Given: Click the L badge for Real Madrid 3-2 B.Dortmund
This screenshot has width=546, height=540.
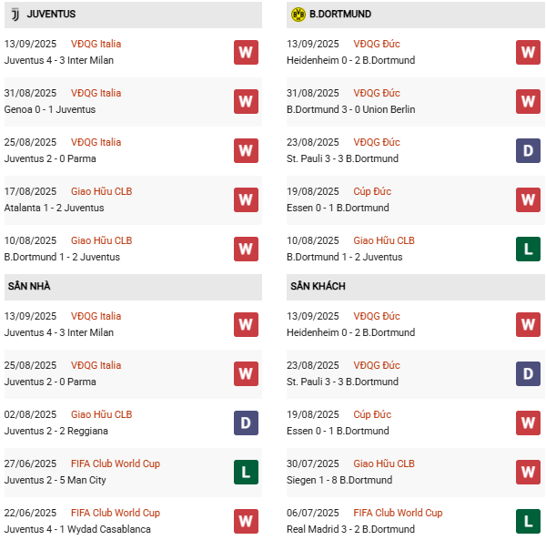Looking at the screenshot, I should tap(528, 521).
